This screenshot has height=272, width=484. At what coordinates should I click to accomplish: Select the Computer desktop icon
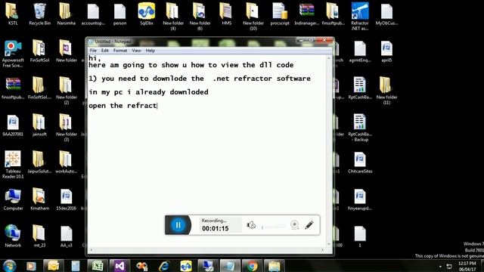tap(13, 199)
